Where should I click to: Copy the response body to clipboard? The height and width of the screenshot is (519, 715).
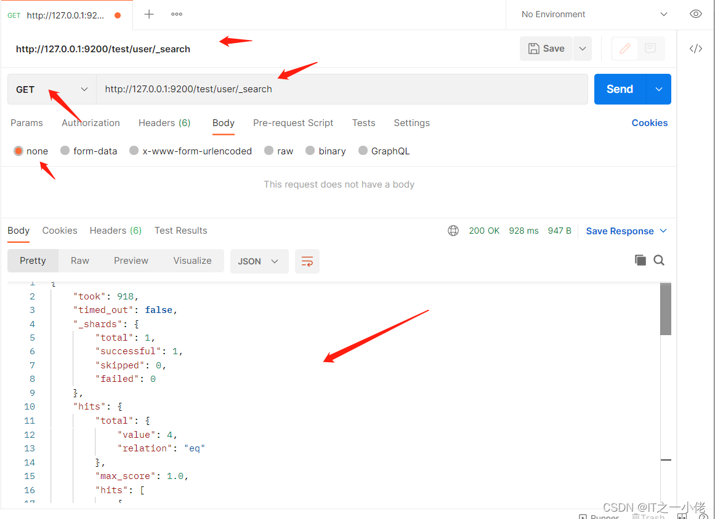pyautogui.click(x=640, y=260)
